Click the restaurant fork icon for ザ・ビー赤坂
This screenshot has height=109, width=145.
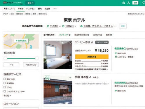coord(116,57)
